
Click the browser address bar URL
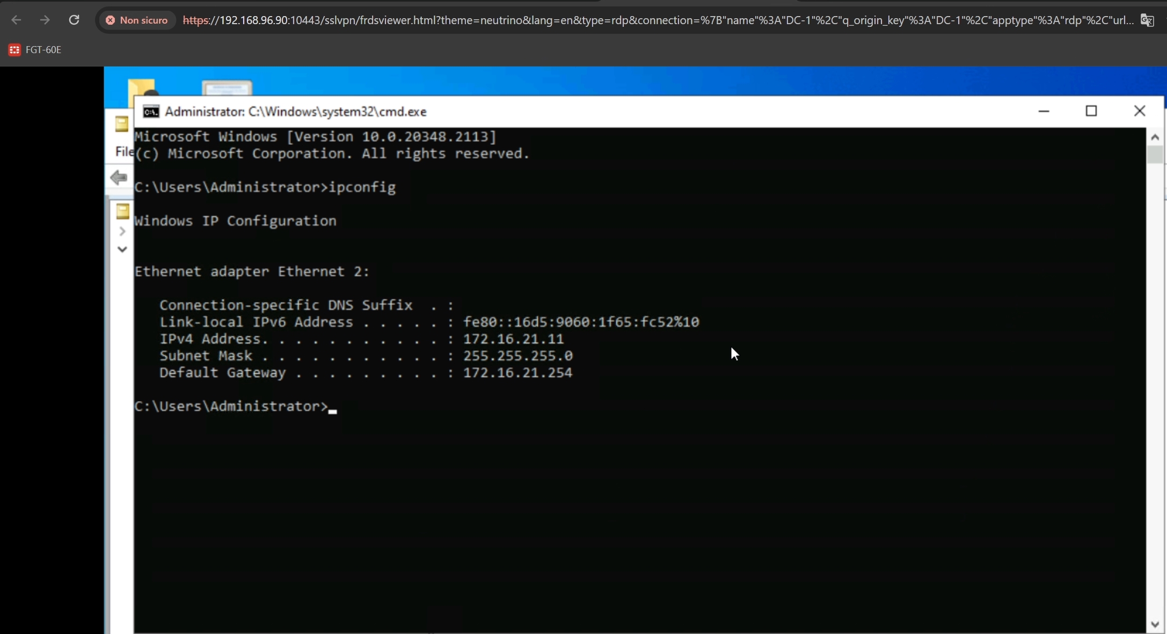[658, 20]
